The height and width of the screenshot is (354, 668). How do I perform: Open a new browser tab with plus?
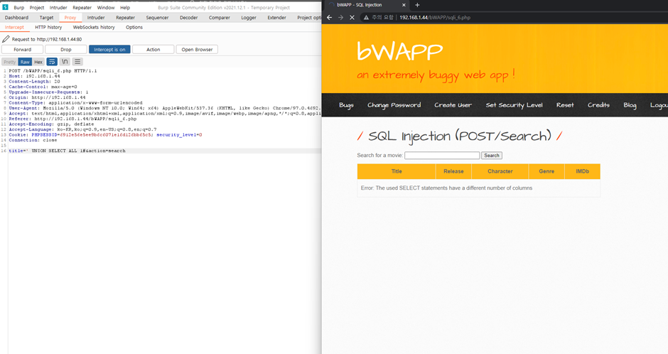click(417, 5)
